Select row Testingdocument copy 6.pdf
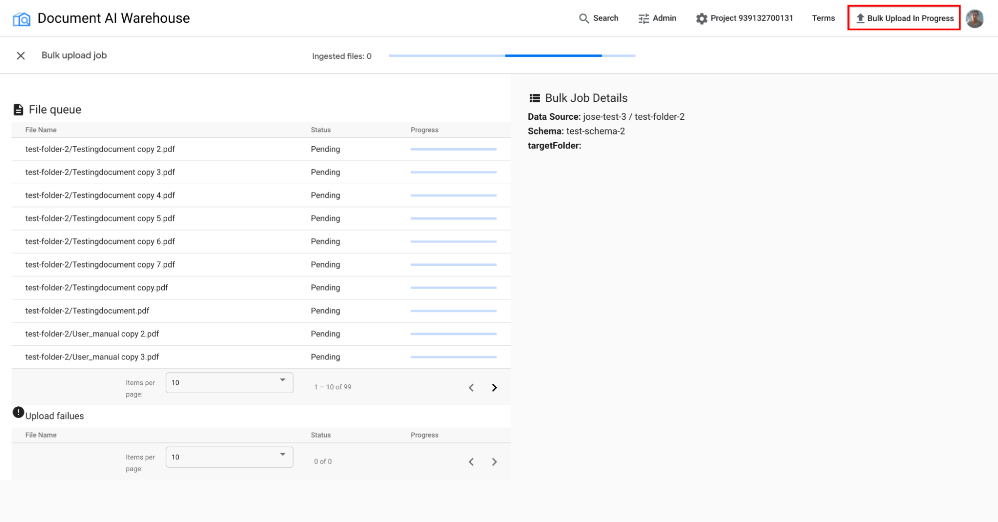998x522 pixels. click(x=261, y=242)
